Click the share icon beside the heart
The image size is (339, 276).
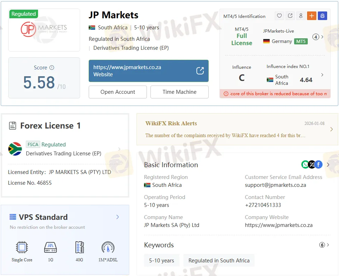pos(290,16)
